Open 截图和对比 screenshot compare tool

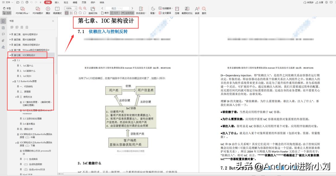[x=187, y=11]
